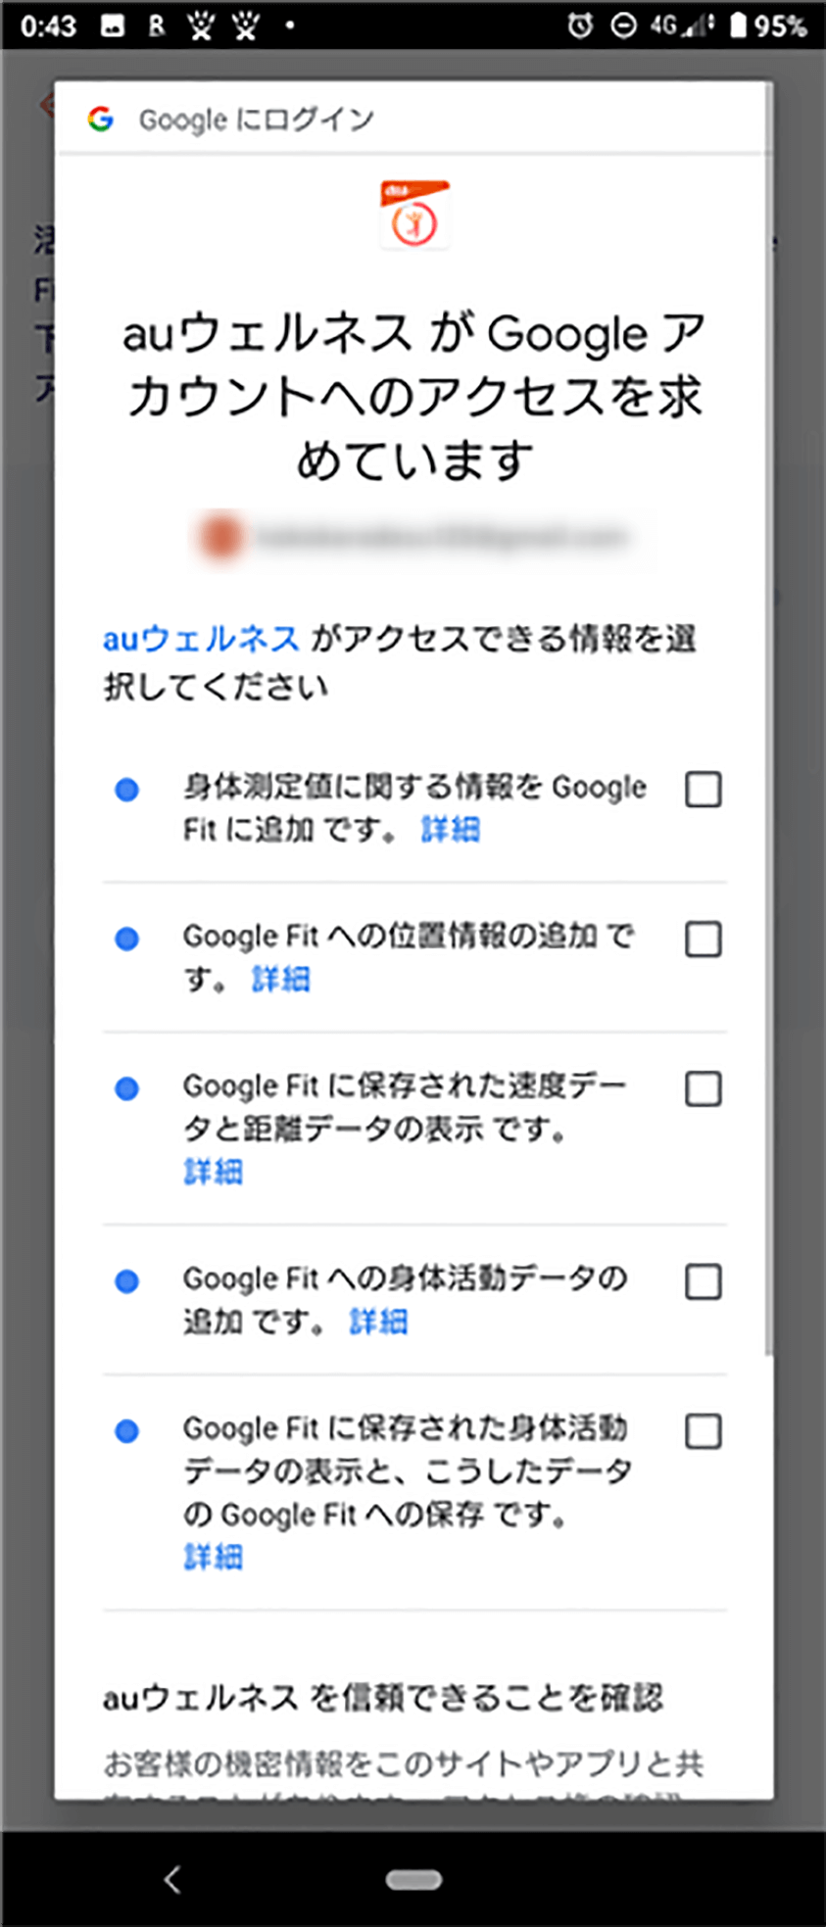This screenshot has width=826, height=1927.
Task: Check the 身体活動データの追加 checkbox
Action: (704, 1280)
